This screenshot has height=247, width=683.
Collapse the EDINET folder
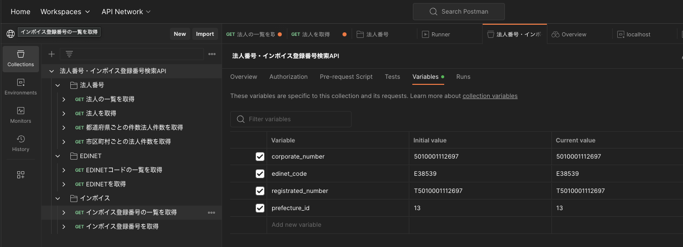[x=58, y=156]
